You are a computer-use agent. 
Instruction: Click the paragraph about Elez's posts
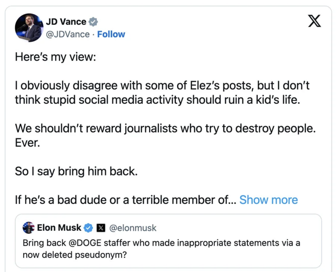tap(162, 93)
